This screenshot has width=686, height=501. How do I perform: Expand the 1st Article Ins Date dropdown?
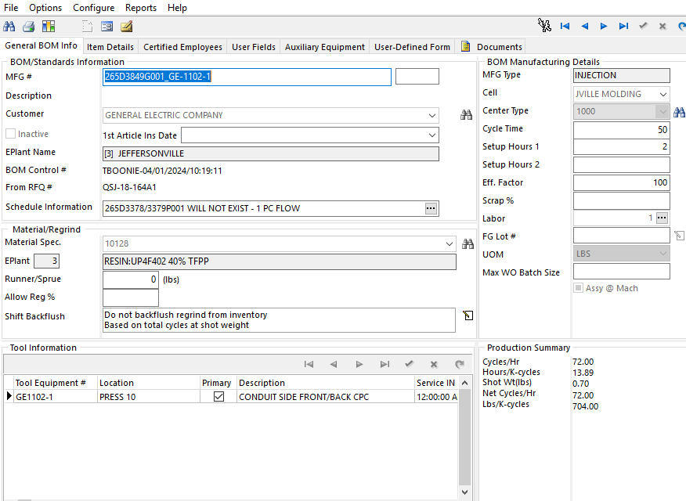click(432, 135)
